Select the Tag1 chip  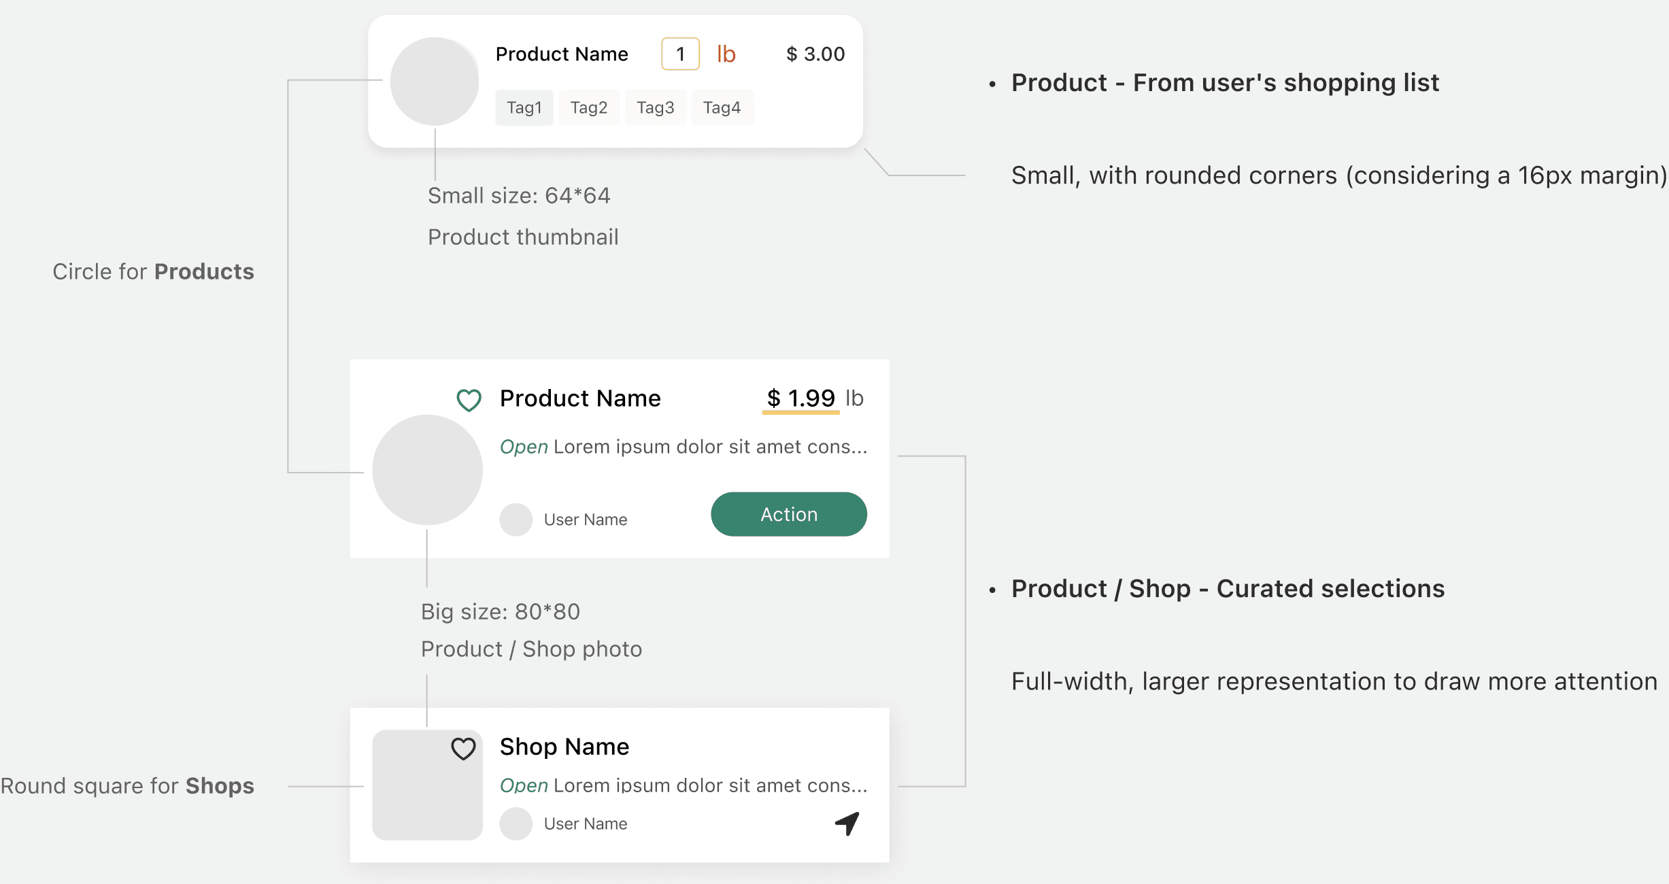pyautogui.click(x=524, y=107)
